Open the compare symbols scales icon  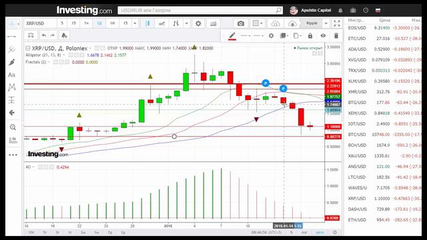pos(31,35)
